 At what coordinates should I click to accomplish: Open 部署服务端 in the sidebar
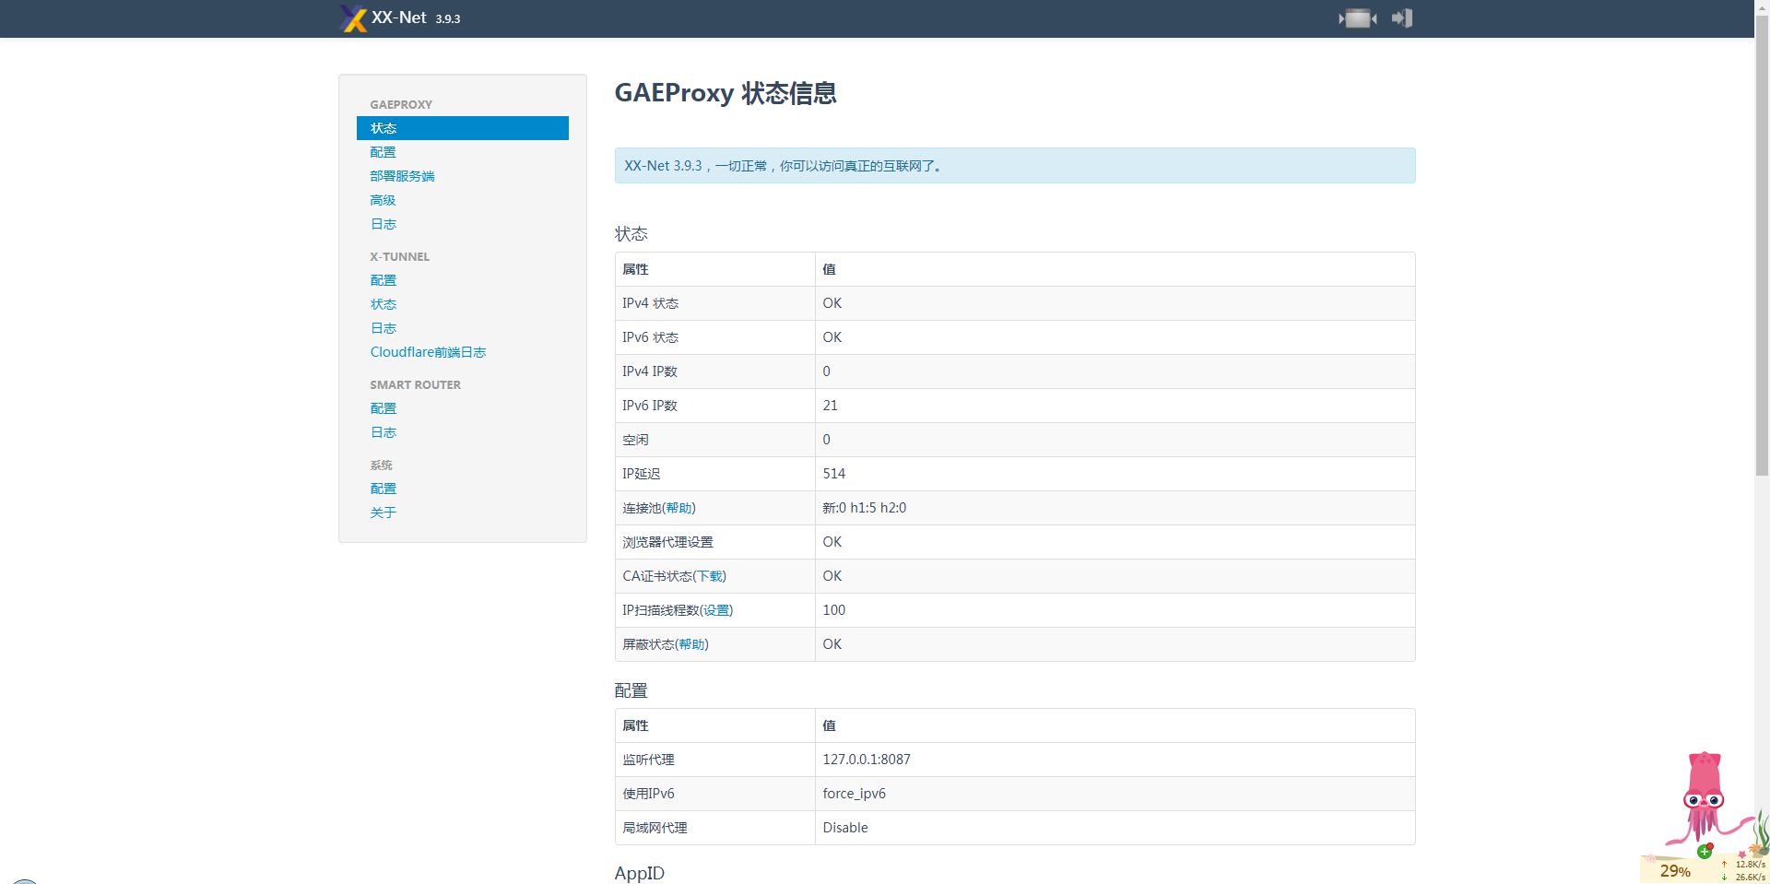402,176
